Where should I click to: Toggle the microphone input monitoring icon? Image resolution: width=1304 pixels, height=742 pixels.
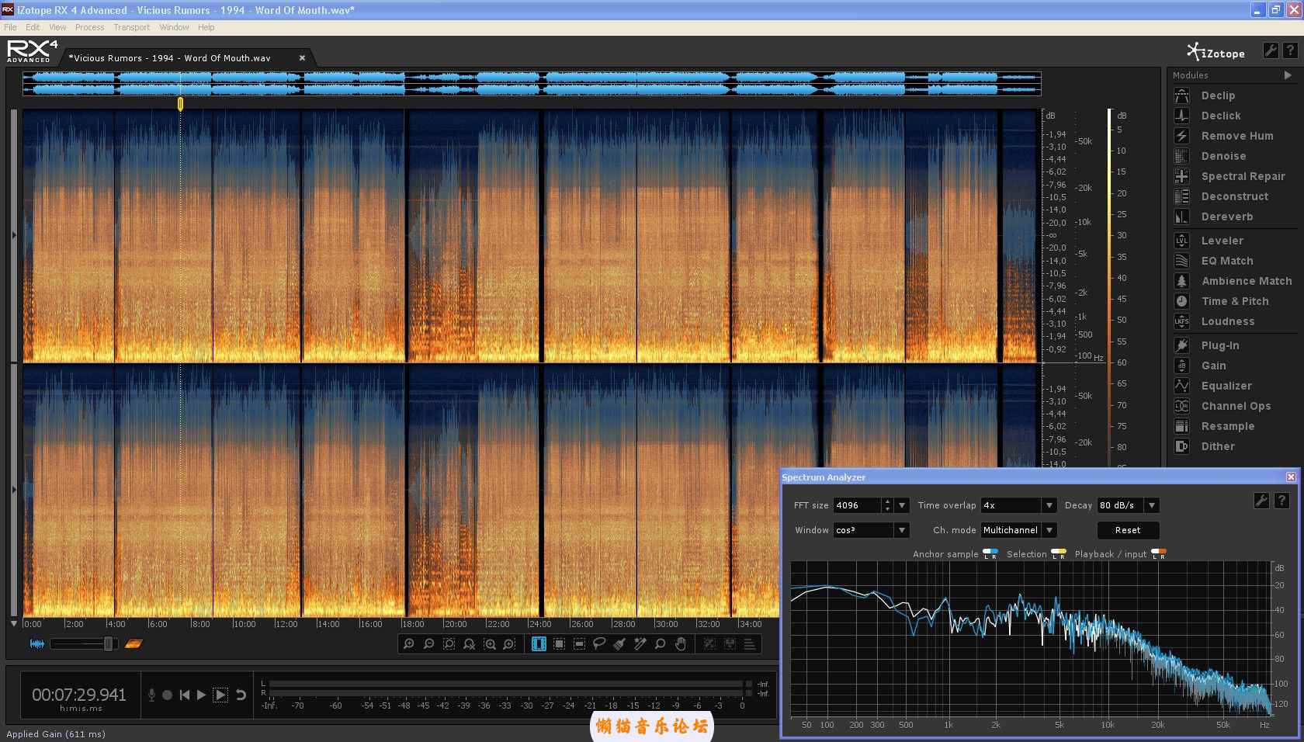point(151,695)
